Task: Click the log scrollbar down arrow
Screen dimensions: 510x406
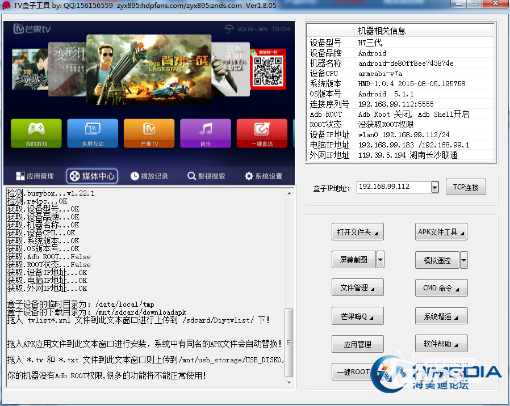Action: tap(289, 383)
